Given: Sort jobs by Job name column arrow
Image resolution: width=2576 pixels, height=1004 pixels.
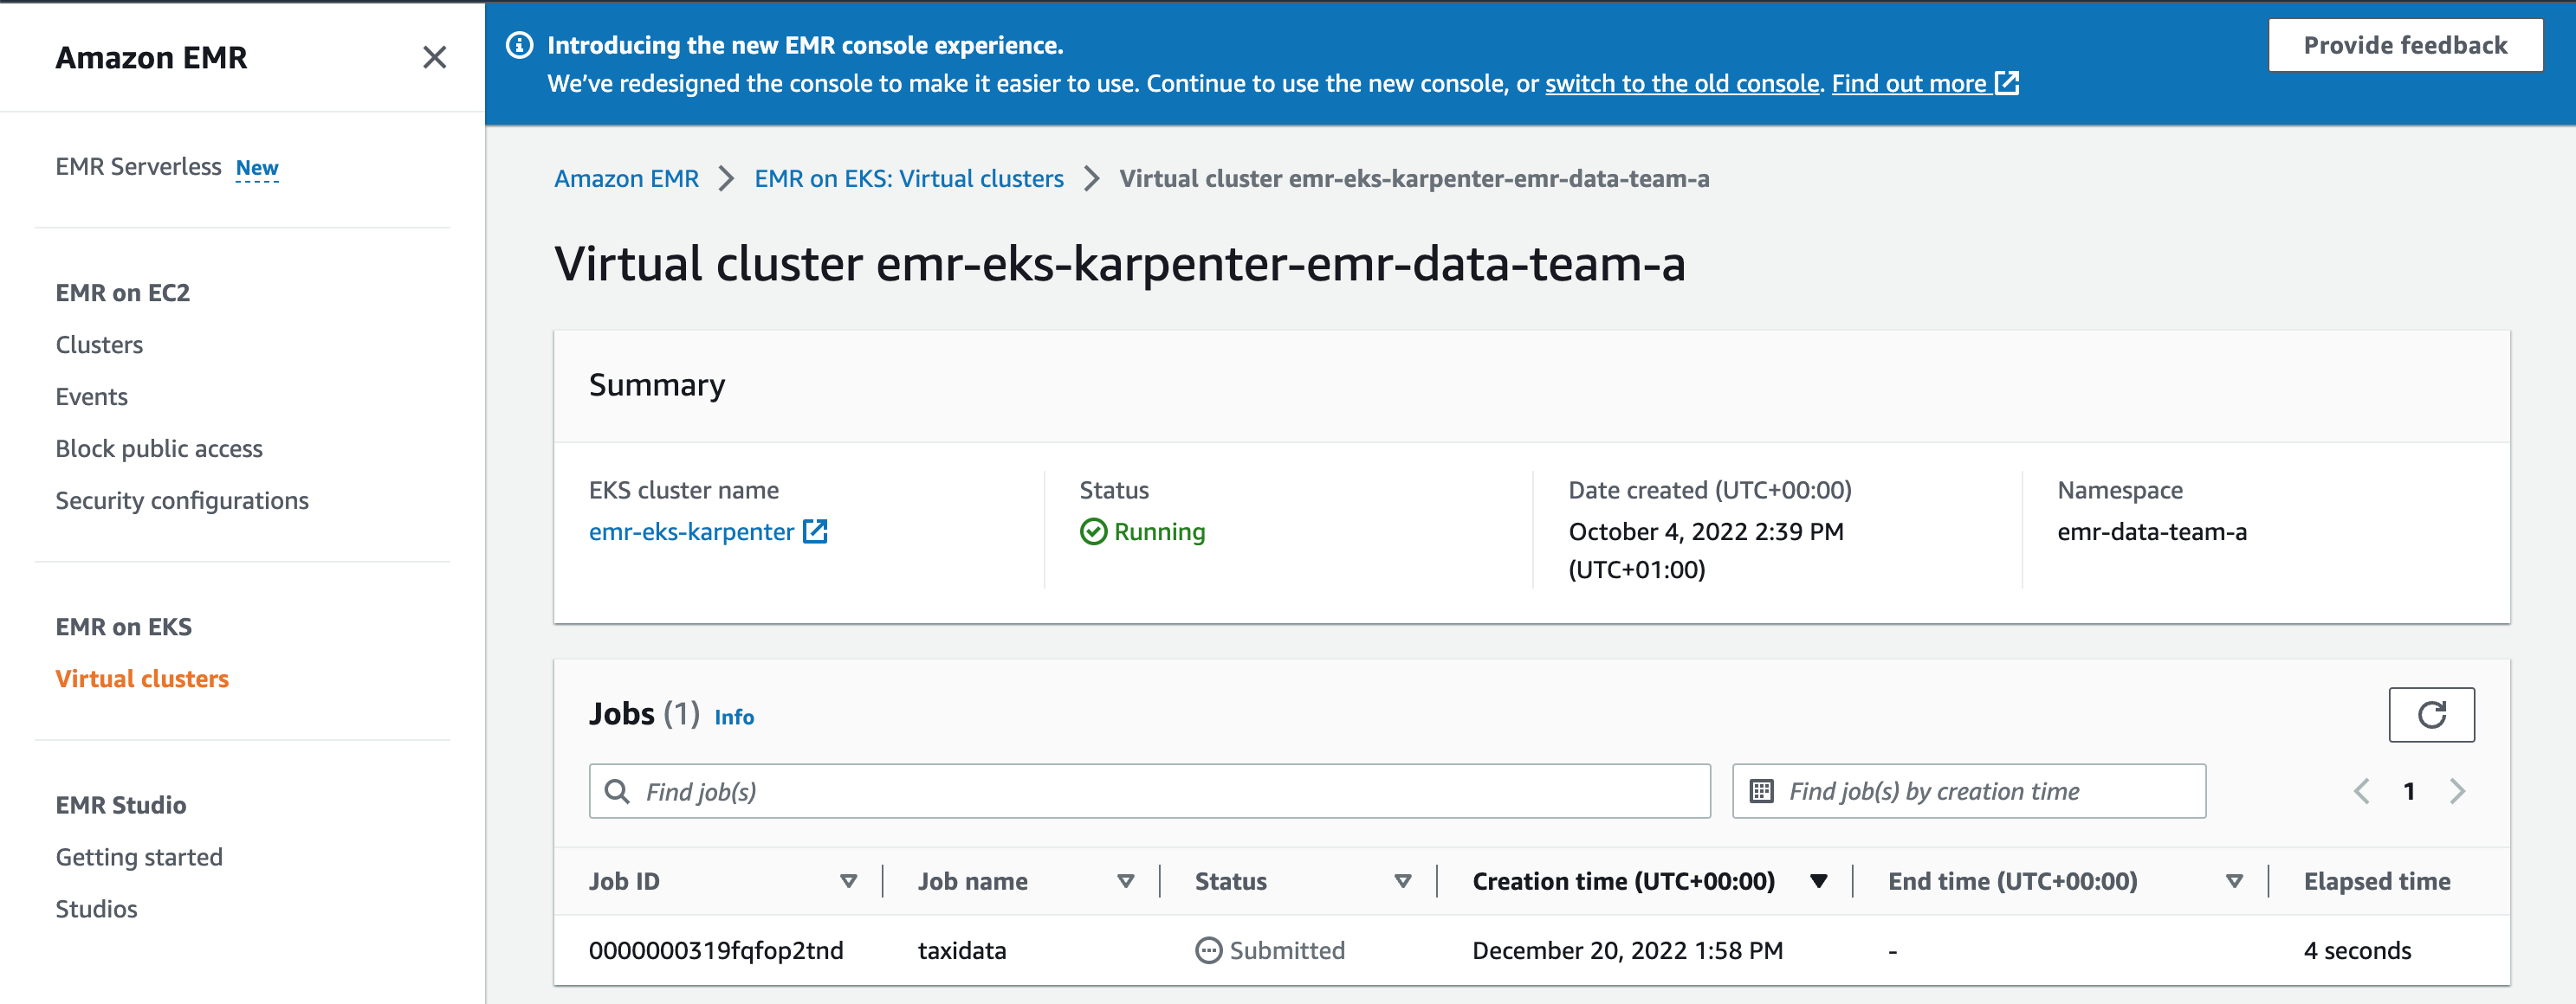Looking at the screenshot, I should point(1125,881).
